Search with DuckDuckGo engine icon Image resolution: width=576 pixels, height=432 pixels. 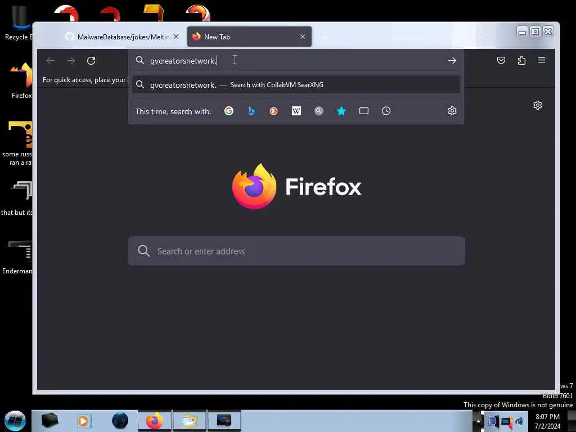[x=274, y=111]
